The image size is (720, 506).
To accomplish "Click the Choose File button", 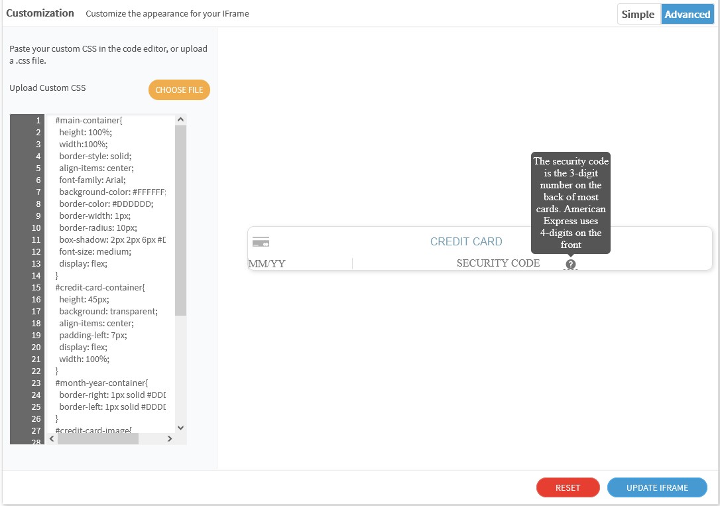I will (179, 90).
